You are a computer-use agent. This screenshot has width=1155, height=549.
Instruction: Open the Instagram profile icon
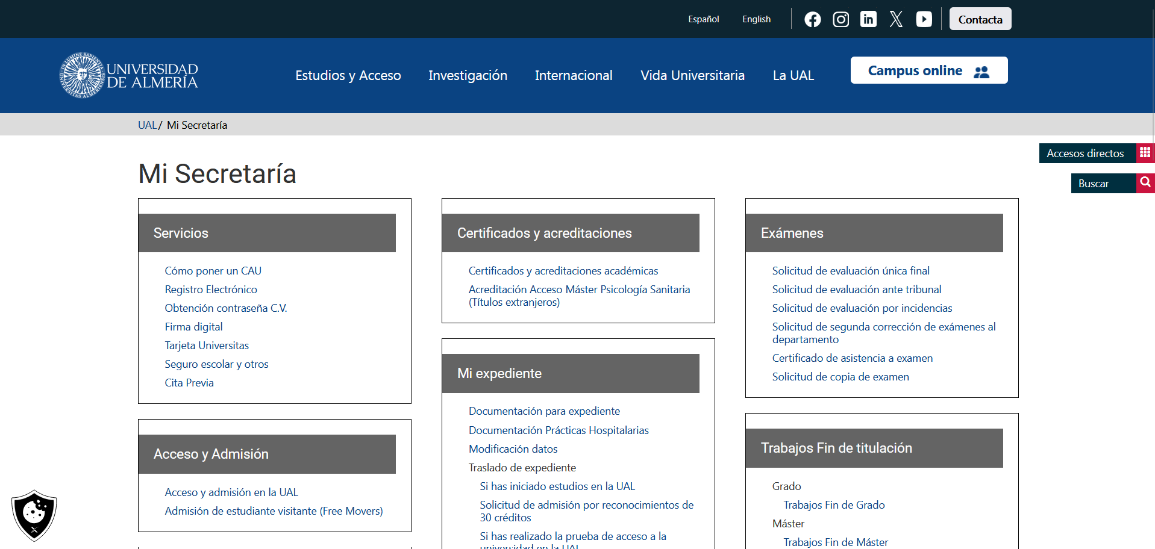840,19
